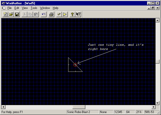The width and height of the screenshot is (161, 115).
Task: Click vertical scrollbar down arrow
Action: [x=158, y=103]
